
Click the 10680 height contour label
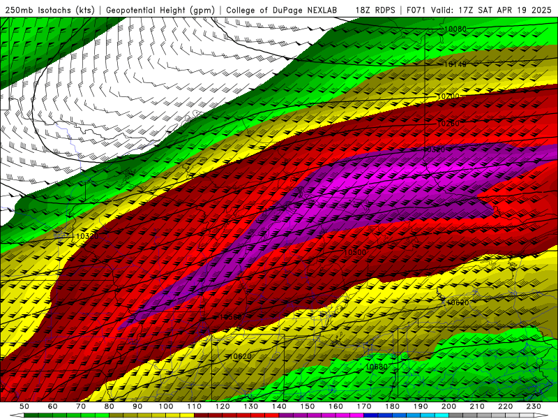coord(377,367)
